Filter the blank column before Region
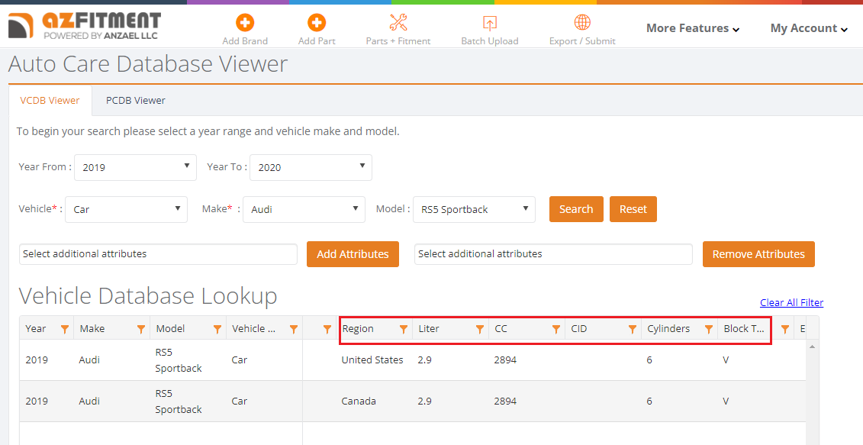Screen dimensions: 863x445 327,329
